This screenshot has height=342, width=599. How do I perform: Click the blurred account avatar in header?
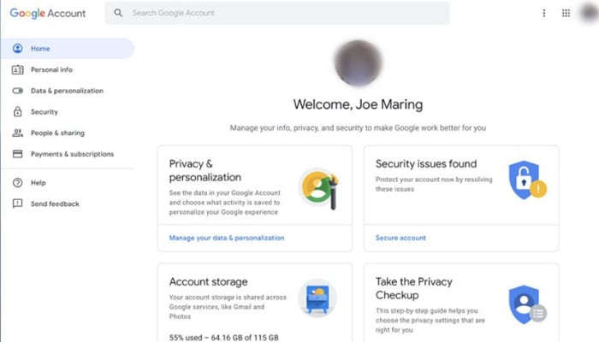click(589, 13)
